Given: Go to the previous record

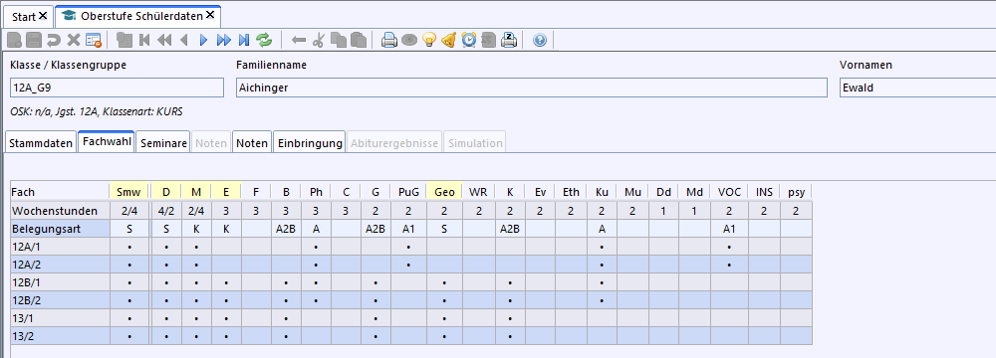Looking at the screenshot, I should [x=184, y=40].
